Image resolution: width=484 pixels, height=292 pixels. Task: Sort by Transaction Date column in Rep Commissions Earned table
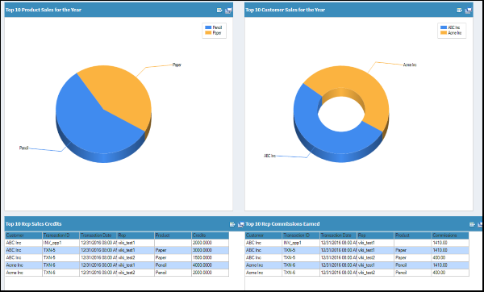click(338, 236)
